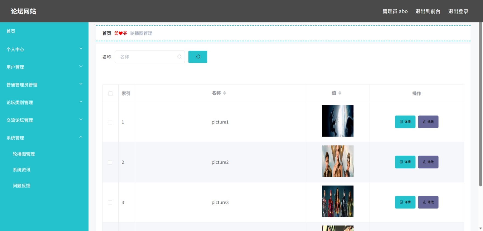Sort the 值 column using its arrows
483x231 pixels.
(340, 93)
